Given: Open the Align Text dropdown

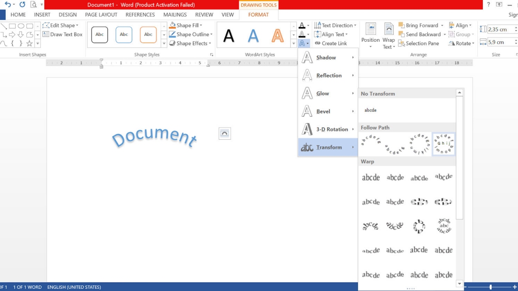Looking at the screenshot, I should [332, 34].
